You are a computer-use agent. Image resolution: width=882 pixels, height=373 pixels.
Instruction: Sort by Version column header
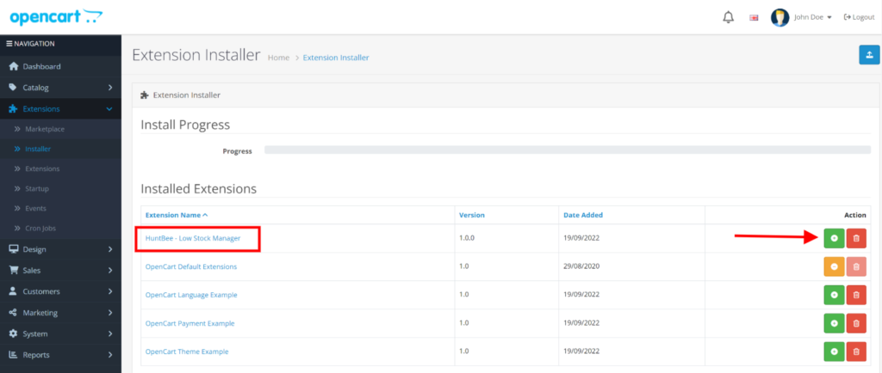[472, 215]
